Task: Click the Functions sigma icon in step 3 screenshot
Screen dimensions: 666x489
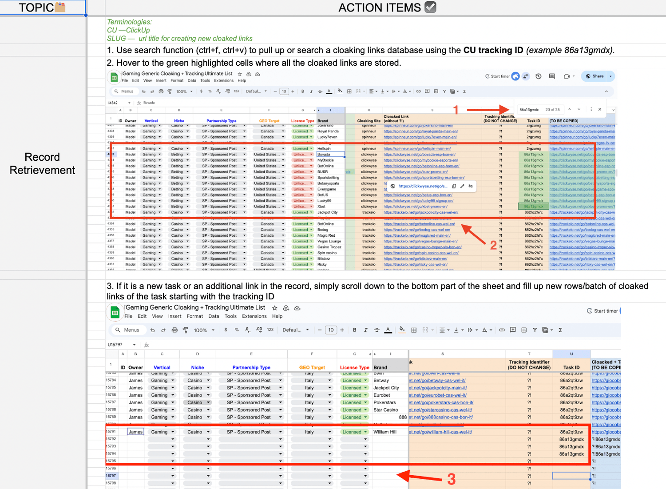Action: point(560,330)
